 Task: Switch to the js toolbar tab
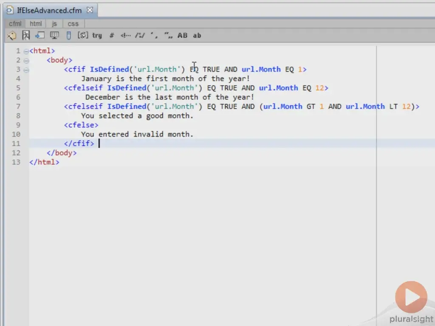point(54,24)
